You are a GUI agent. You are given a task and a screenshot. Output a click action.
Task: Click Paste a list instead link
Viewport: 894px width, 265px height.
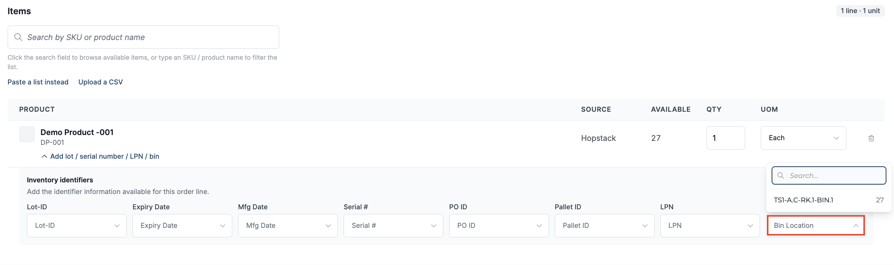point(38,82)
